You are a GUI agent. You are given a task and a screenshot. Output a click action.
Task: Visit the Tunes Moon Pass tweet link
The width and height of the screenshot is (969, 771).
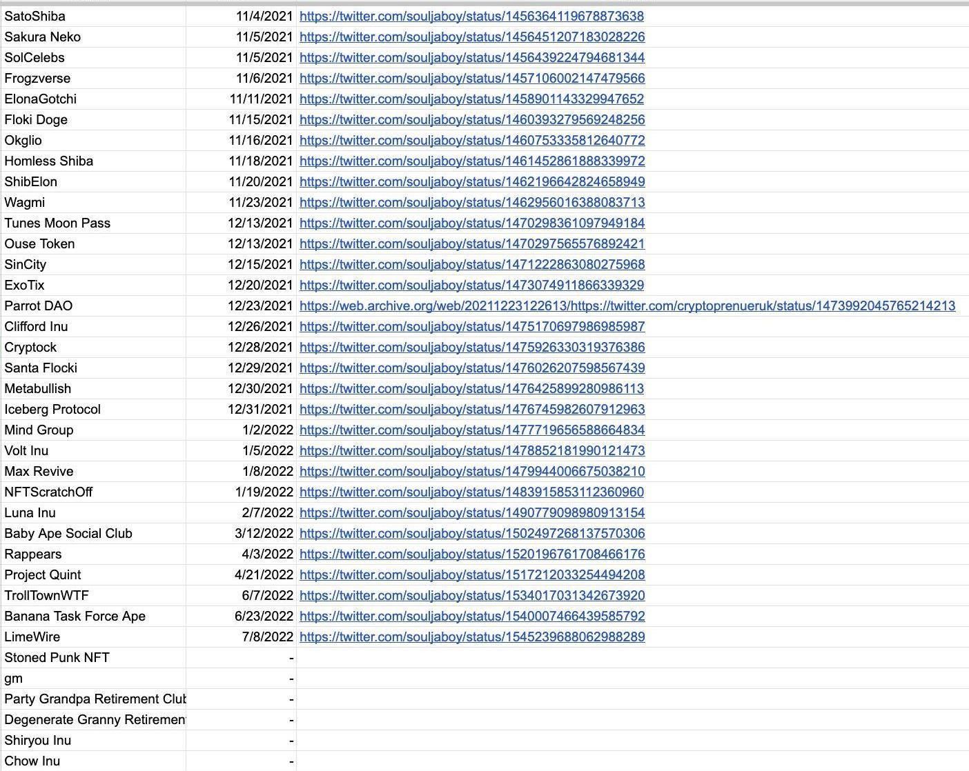tap(471, 223)
